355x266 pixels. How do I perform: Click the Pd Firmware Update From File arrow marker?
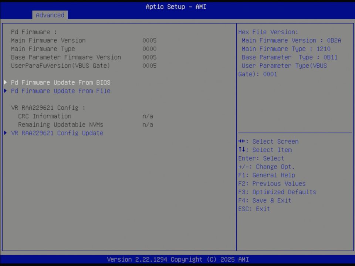point(5,91)
